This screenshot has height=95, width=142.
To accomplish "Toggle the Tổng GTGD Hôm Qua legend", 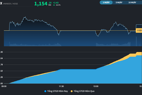I will pos(83,91).
